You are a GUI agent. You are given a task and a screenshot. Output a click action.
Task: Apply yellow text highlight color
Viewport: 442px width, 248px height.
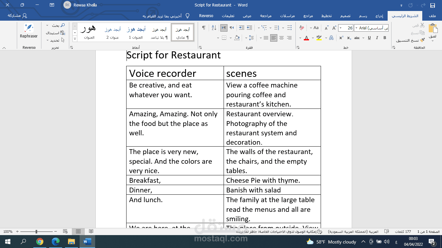click(319, 38)
